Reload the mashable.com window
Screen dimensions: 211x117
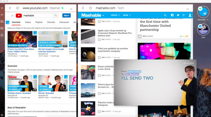click(90, 8)
